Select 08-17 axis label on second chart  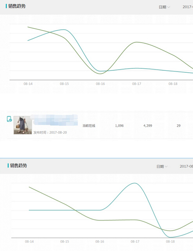click(135, 242)
